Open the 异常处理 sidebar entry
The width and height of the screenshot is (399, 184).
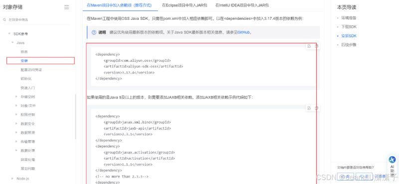tap(28, 160)
